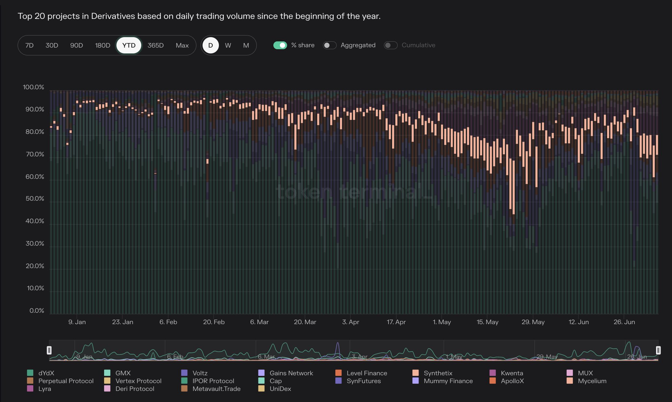Click the right range navigator handle
The height and width of the screenshot is (402, 672).
coord(658,350)
